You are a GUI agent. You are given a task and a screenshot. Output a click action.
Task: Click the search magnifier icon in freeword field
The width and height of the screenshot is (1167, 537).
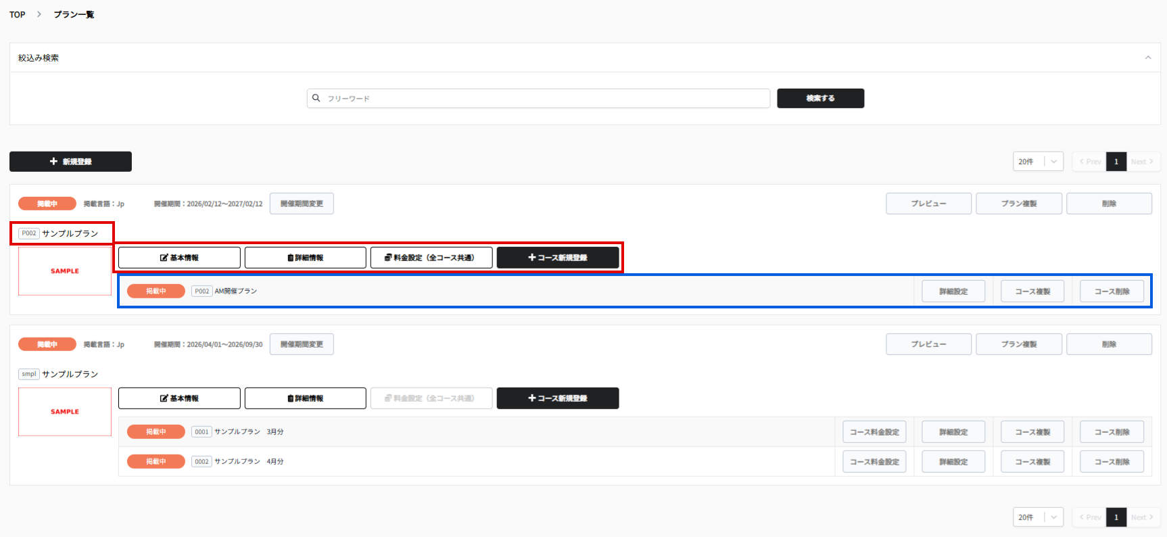(x=316, y=98)
